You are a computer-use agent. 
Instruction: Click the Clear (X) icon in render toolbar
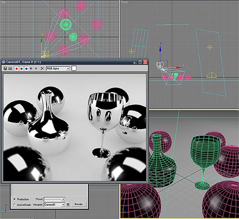pos(42,68)
